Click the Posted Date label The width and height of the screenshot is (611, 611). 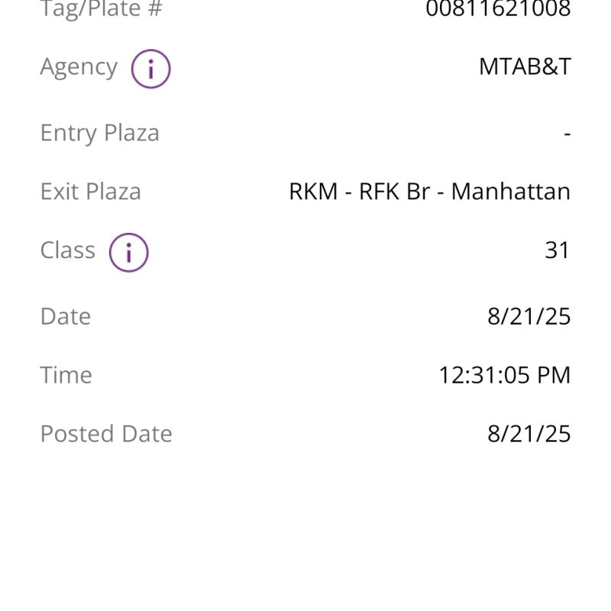point(105,434)
